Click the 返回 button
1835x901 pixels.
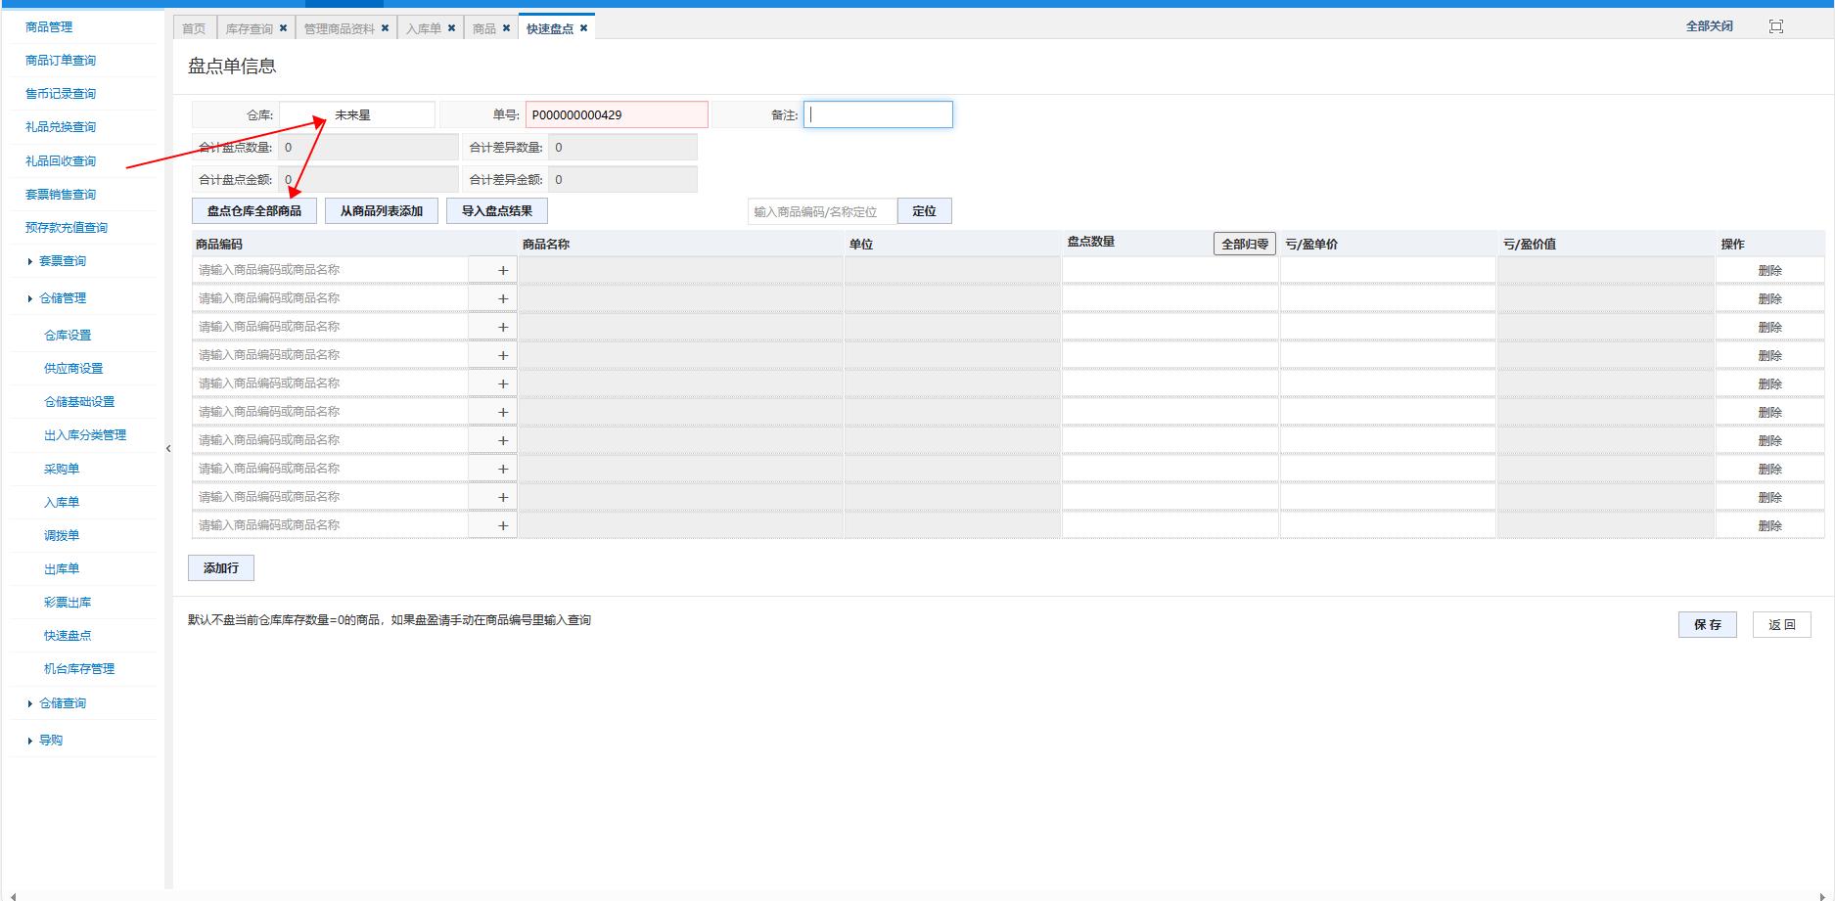point(1782,625)
